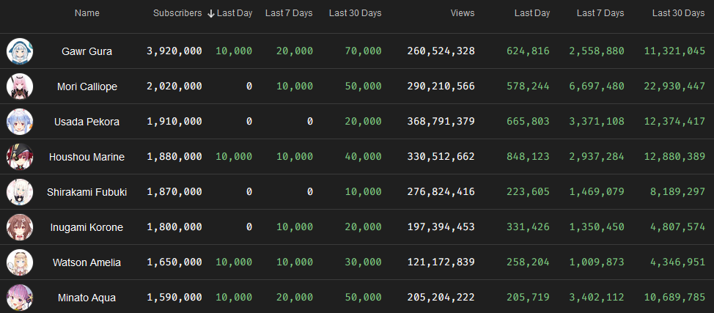The image size is (714, 313).
Task: Click monthly views value 10,689,785
Action: [x=674, y=298]
